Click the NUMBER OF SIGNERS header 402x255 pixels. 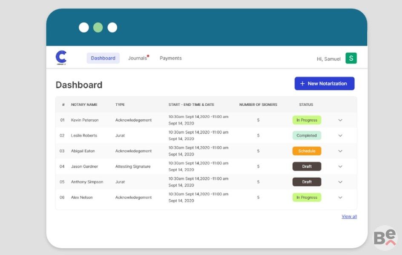click(258, 105)
